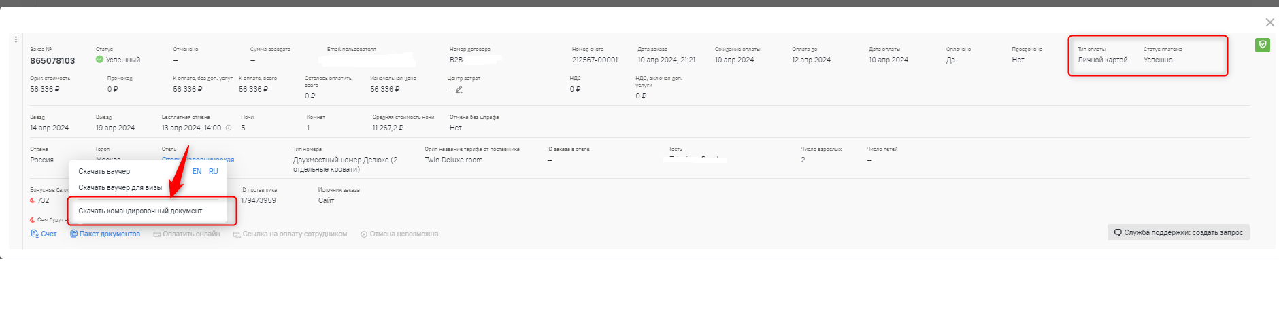Open the Пакет документов menu
This screenshot has height=326, width=1279.
click(105, 234)
